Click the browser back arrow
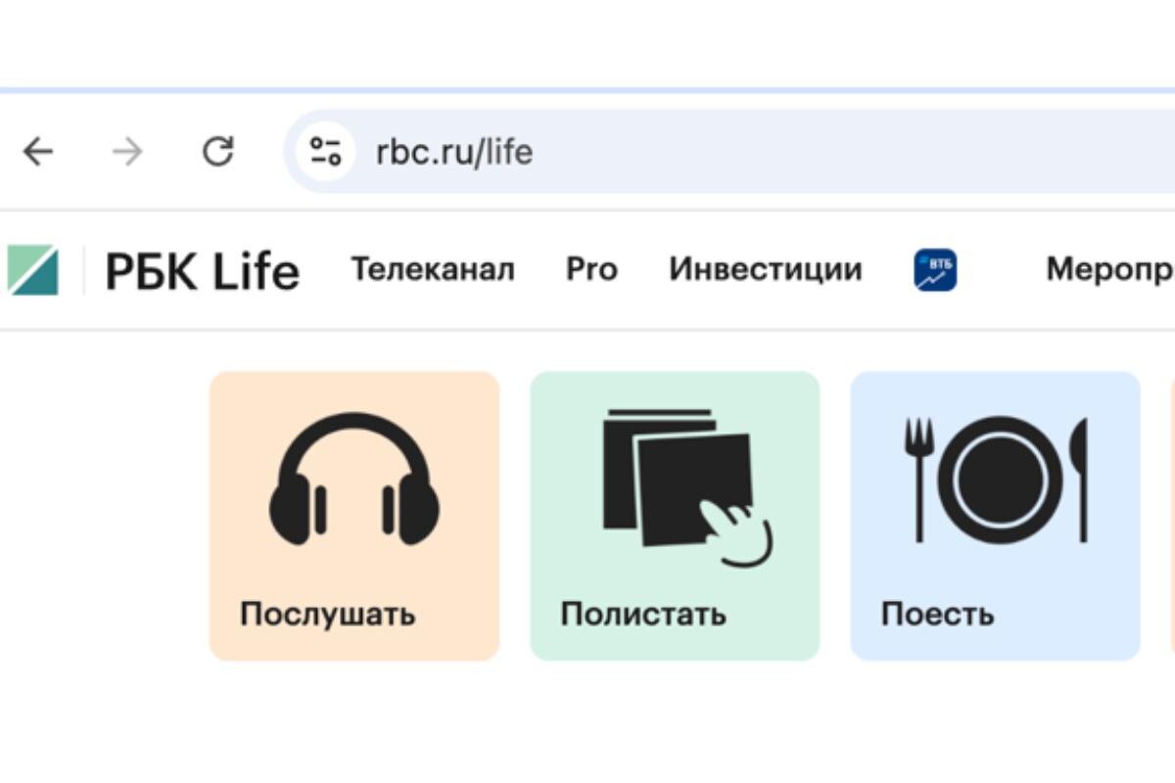This screenshot has width=1175, height=783. (x=36, y=152)
